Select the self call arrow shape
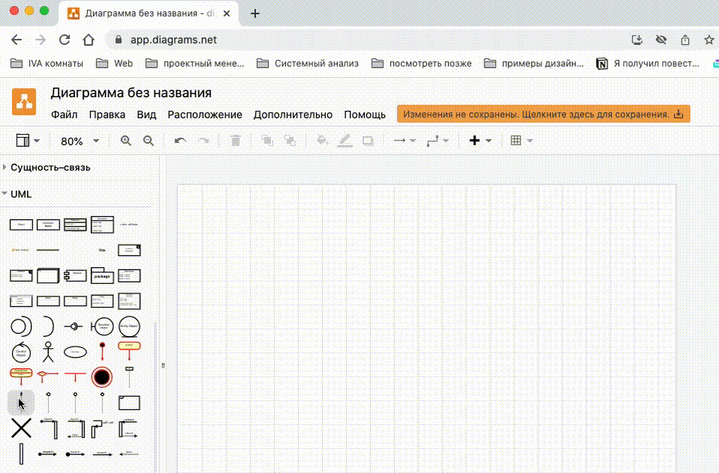The image size is (719, 473). pos(103,429)
